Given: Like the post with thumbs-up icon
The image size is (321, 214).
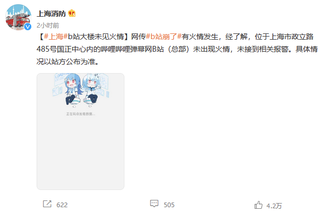Looking at the screenshot, I should (258, 205).
